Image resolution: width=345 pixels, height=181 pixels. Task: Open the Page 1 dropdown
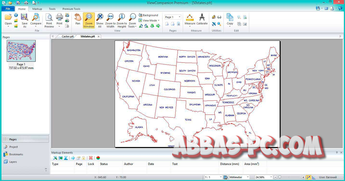(173, 17)
